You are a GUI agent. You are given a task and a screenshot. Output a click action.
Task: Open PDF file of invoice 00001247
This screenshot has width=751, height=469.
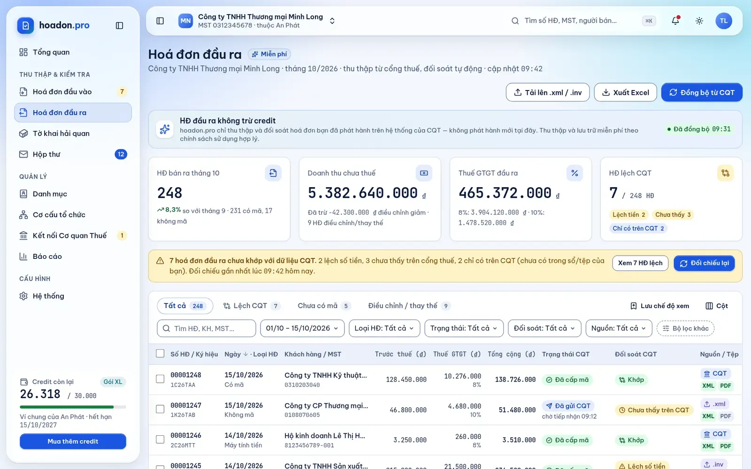tap(726, 416)
